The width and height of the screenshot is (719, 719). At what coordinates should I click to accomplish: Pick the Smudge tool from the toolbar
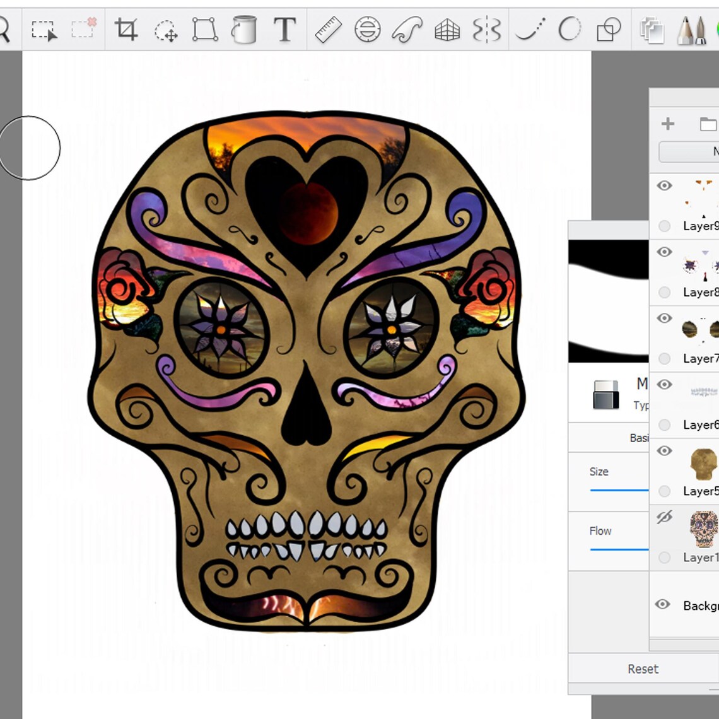click(x=407, y=30)
